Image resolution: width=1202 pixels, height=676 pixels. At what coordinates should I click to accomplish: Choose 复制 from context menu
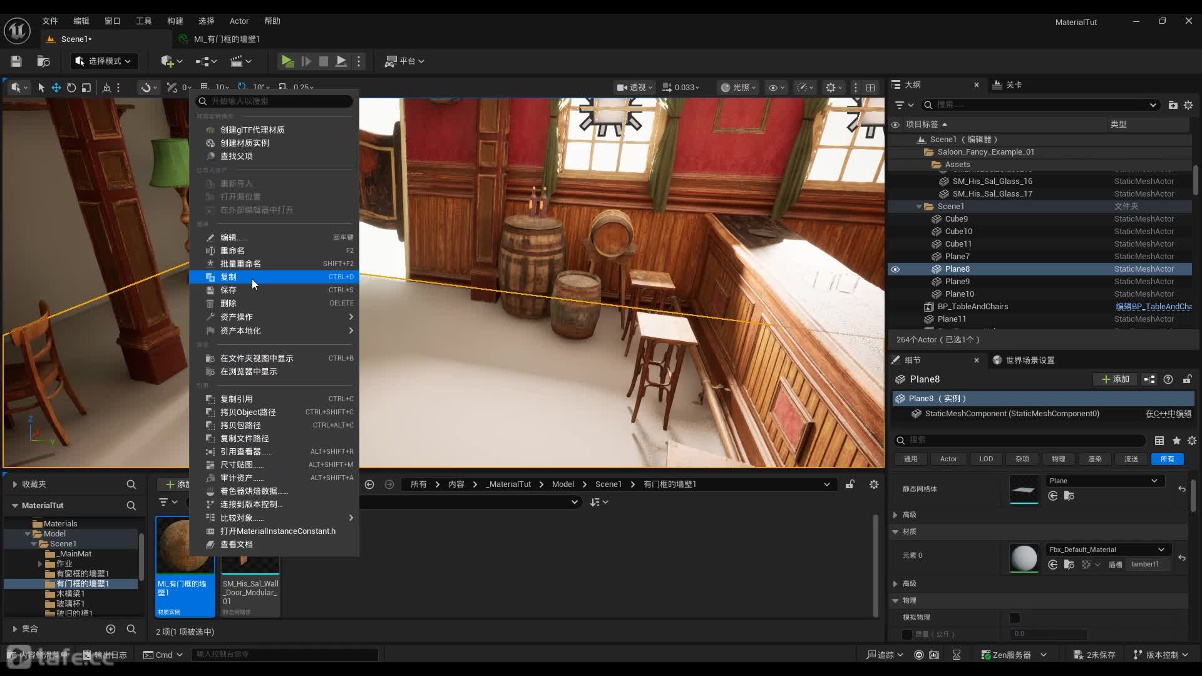pos(229,277)
